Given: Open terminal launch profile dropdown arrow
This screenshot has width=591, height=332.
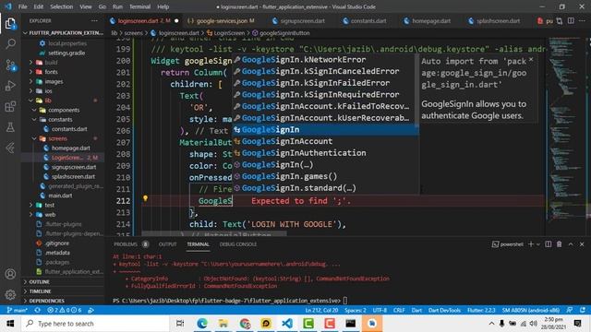Looking at the screenshot, I should tap(538, 244).
